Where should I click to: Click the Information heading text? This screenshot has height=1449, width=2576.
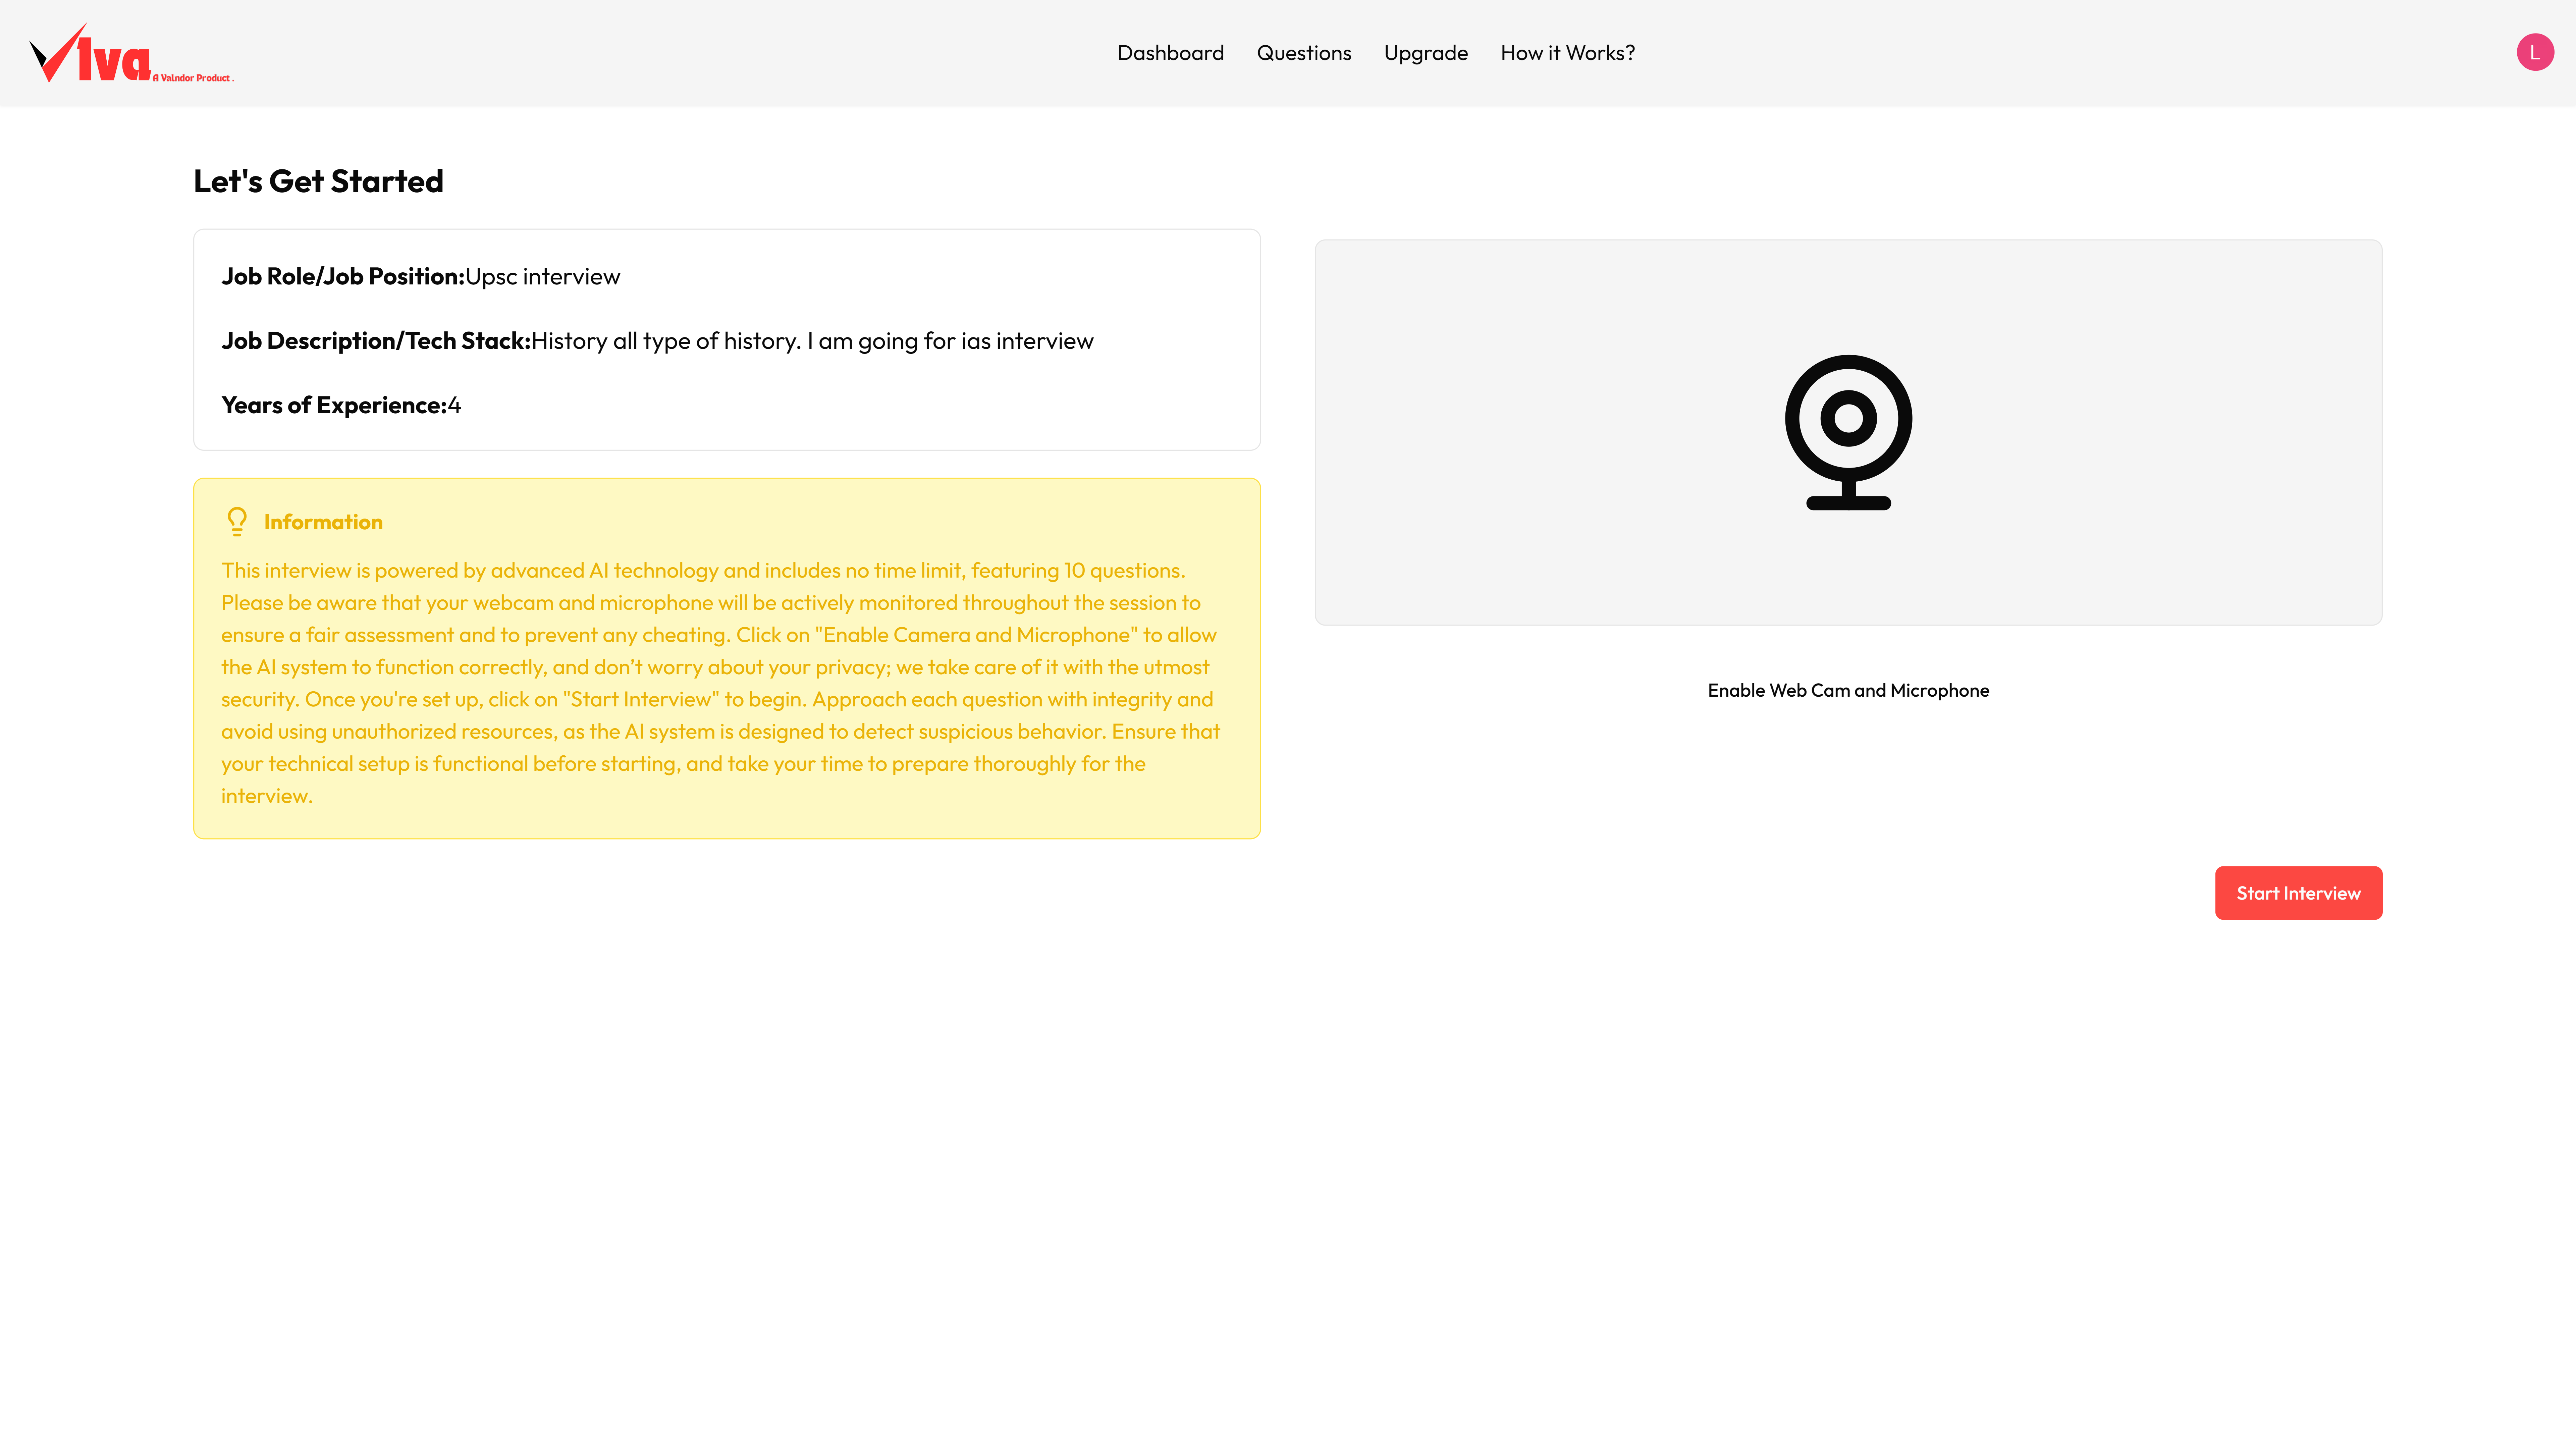point(323,522)
